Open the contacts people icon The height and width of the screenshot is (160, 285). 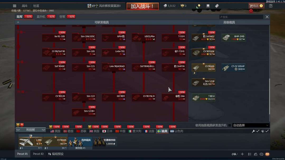tap(255, 154)
